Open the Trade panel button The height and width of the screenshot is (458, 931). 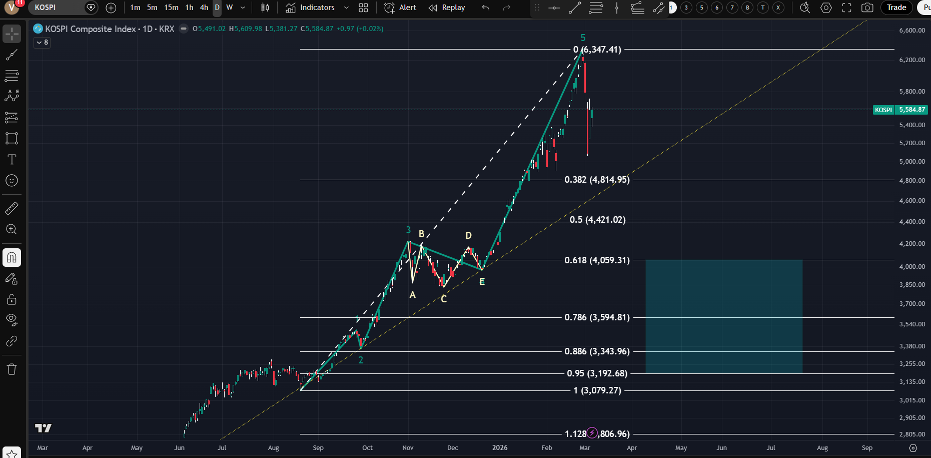[x=896, y=8]
